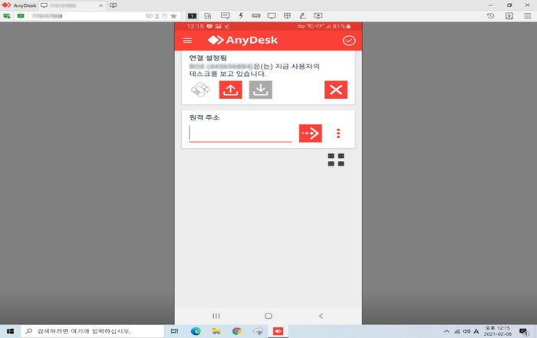Click the Windows taskbar search box
Viewport: 537px width, 338px height.
93,331
